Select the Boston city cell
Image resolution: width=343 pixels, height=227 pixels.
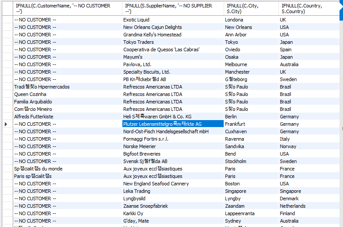point(251,184)
